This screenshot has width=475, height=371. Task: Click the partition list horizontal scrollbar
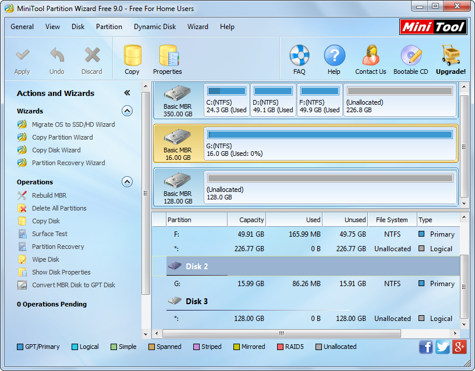click(x=281, y=333)
